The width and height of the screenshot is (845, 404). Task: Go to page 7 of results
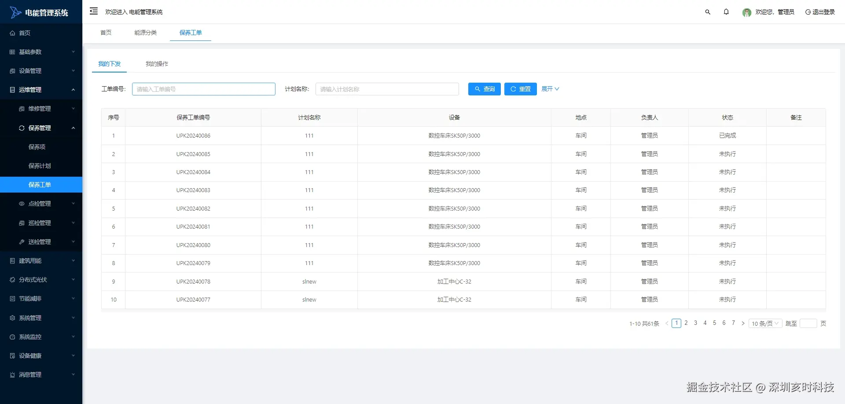coord(733,323)
